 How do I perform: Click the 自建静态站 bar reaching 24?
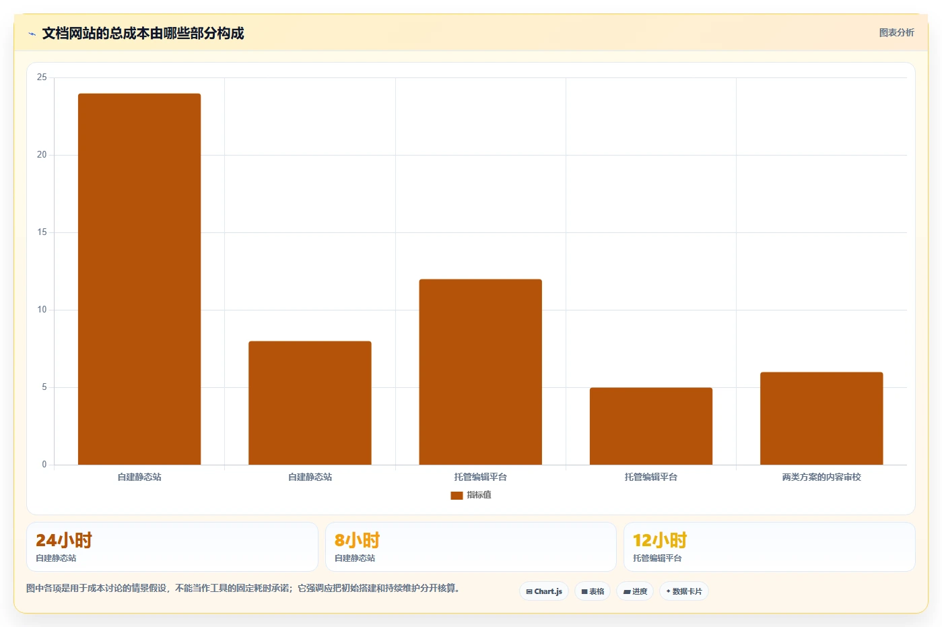pyautogui.click(x=139, y=279)
